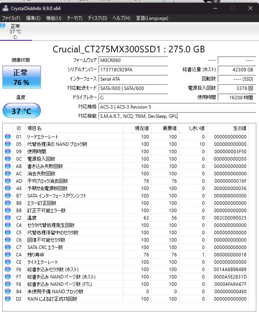The height and width of the screenshot is (313, 259).
Task: Open the ファイル(F) menu
Action: (11, 18)
